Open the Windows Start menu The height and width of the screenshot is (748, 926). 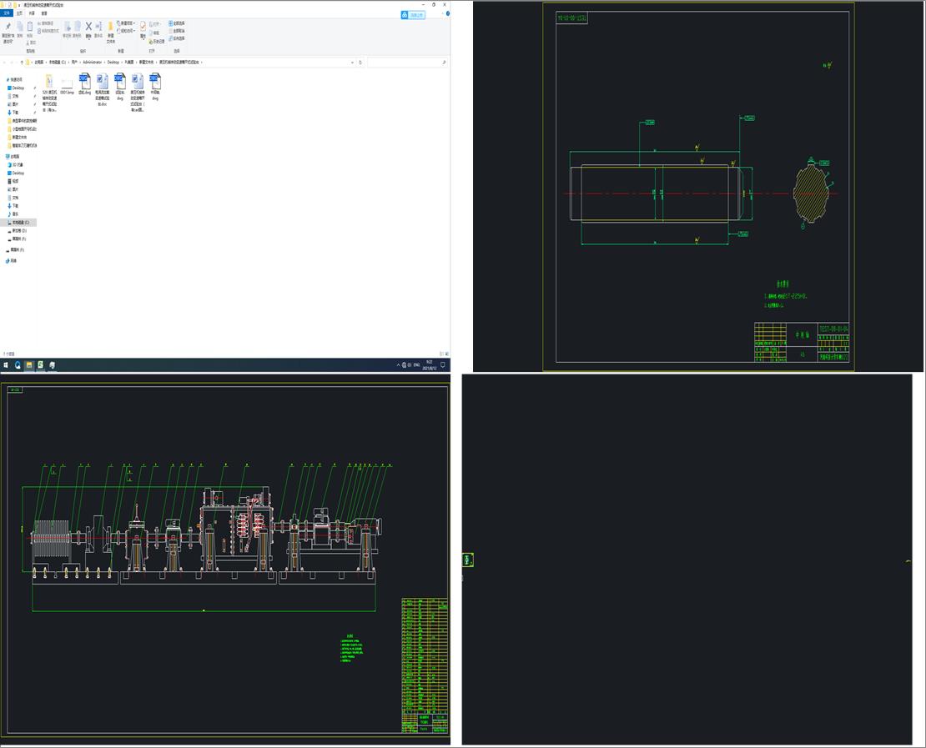[6, 365]
